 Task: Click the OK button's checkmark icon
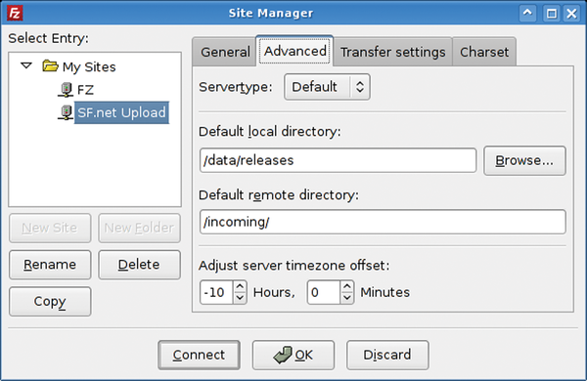coord(283,355)
